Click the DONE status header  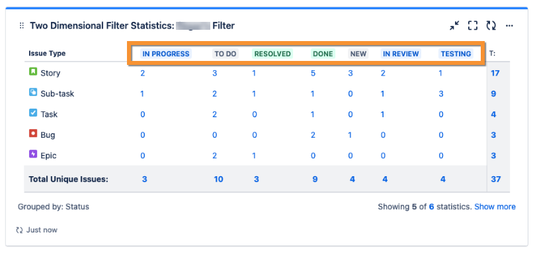point(323,54)
